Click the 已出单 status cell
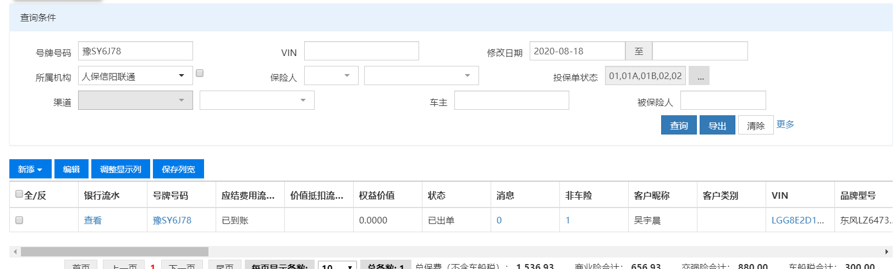This screenshot has height=269, width=896. 457,220
